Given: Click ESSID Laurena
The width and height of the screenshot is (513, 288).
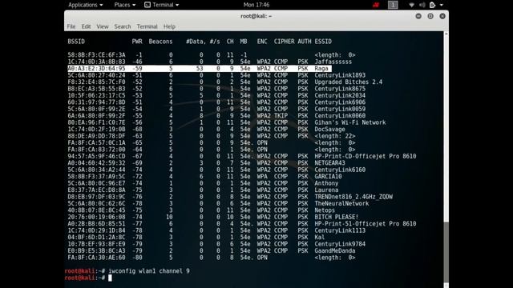Looking at the screenshot, I should point(326,190).
